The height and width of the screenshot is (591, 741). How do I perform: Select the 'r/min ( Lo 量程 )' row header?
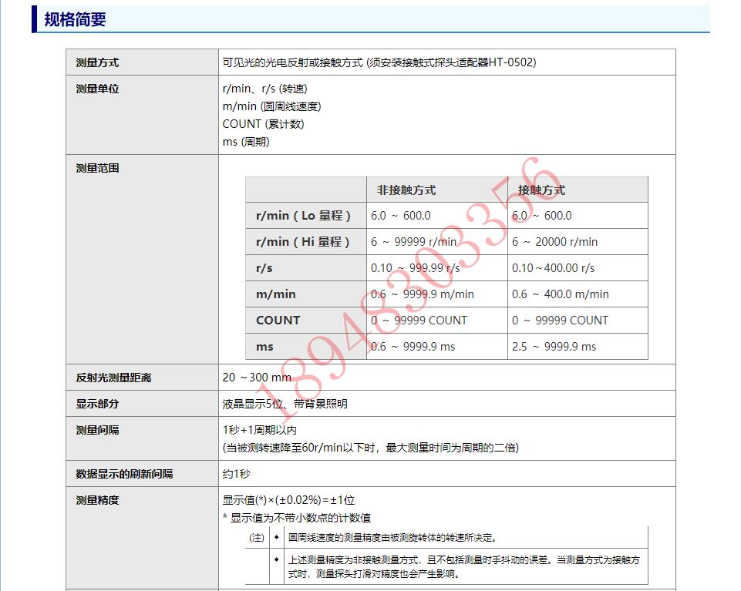tap(303, 216)
